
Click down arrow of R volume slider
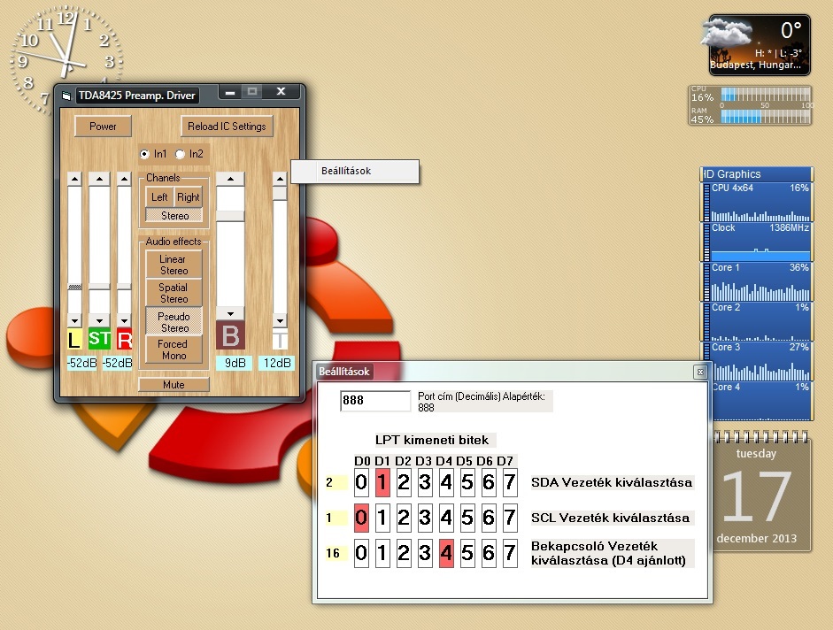[x=124, y=320]
